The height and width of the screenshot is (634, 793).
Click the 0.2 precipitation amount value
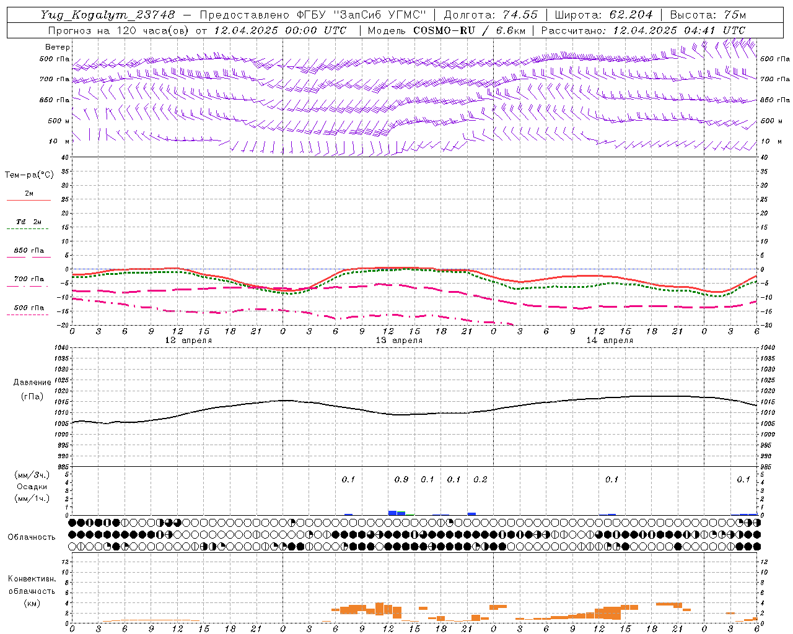tap(480, 480)
